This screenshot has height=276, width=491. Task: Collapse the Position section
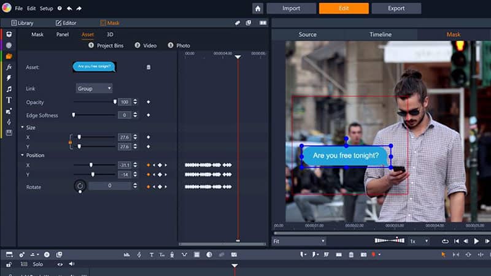23,155
